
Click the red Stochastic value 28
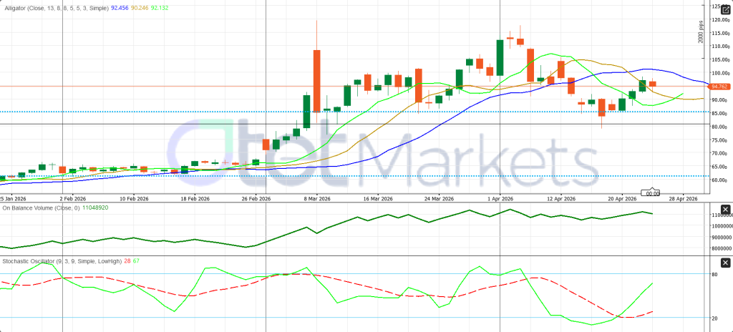pyautogui.click(x=127, y=261)
